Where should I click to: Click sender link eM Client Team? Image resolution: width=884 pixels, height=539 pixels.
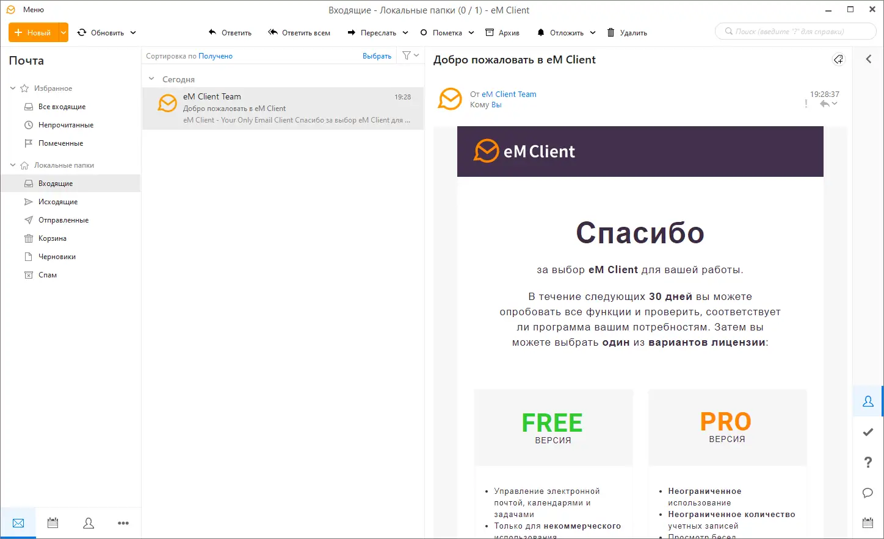point(509,95)
